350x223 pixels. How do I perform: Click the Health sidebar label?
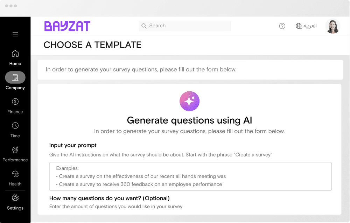(15, 184)
